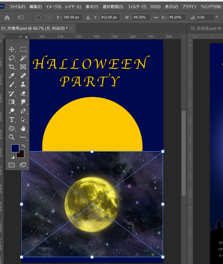Select the Horizontal Type tool
The width and height of the screenshot is (223, 264).
tap(11, 120)
